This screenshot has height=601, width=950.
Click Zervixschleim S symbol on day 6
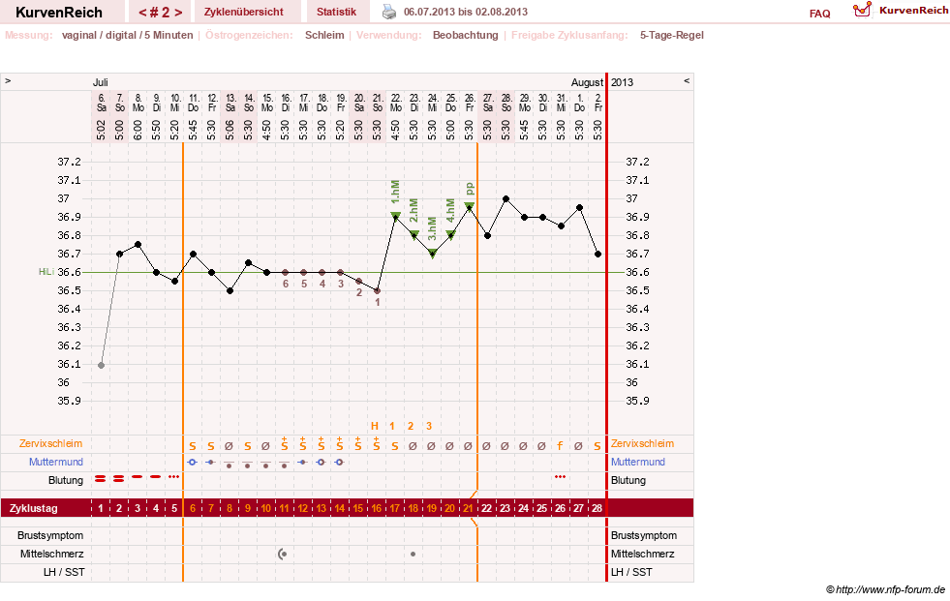193,446
